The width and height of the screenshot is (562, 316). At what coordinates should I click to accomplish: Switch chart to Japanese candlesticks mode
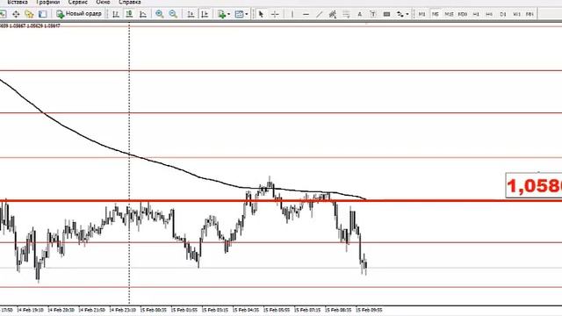[x=129, y=14]
